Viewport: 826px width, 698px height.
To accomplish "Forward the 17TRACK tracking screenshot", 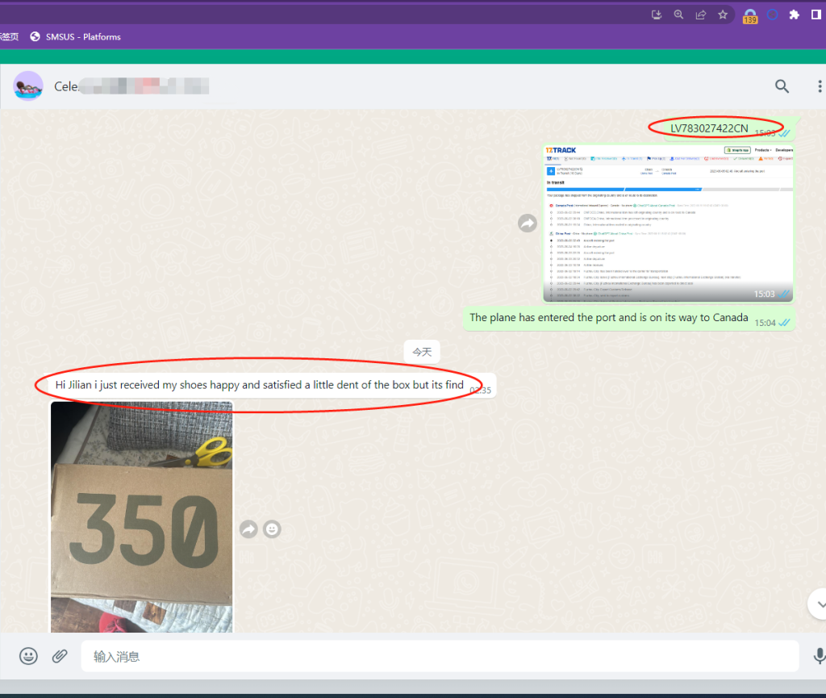I will [x=528, y=224].
